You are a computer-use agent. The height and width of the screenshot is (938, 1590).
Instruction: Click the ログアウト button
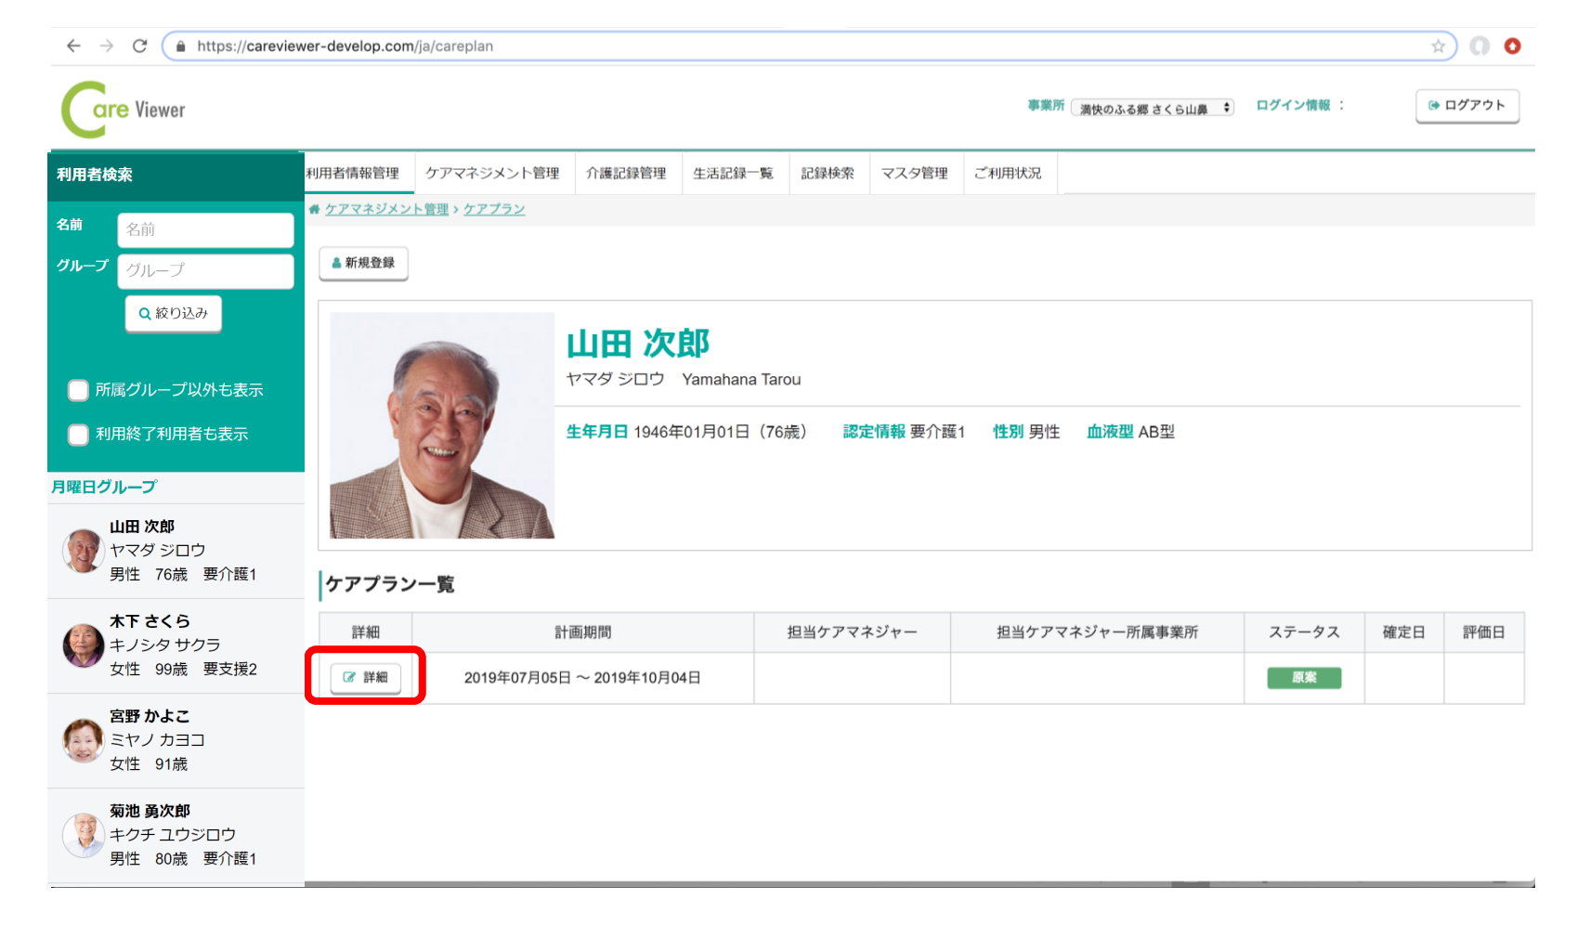coord(1466,106)
